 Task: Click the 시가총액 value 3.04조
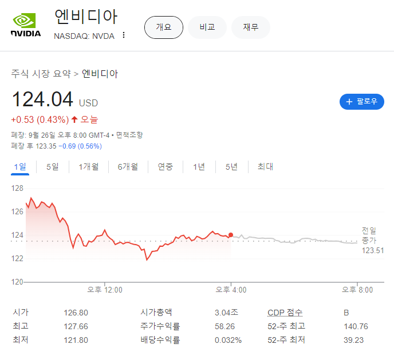pyautogui.click(x=226, y=313)
